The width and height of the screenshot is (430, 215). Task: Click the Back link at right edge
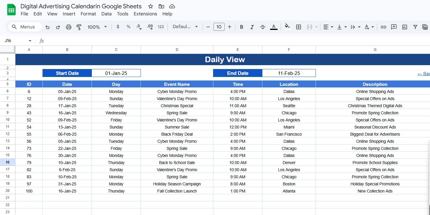[424, 74]
